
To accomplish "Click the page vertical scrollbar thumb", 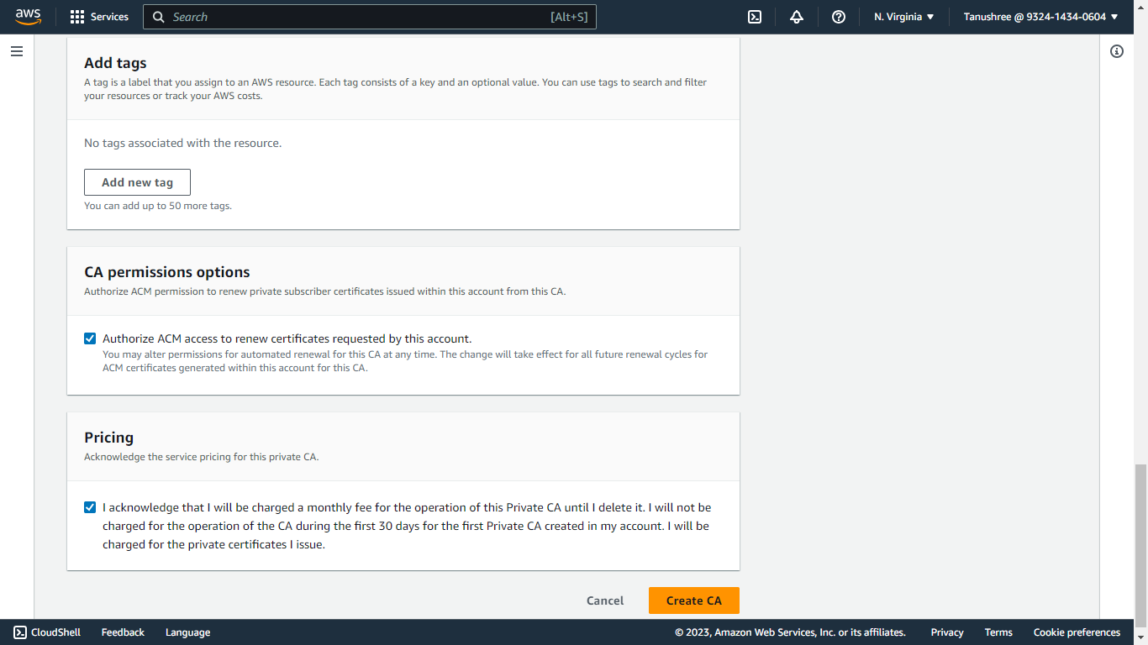I will (x=1140, y=540).
